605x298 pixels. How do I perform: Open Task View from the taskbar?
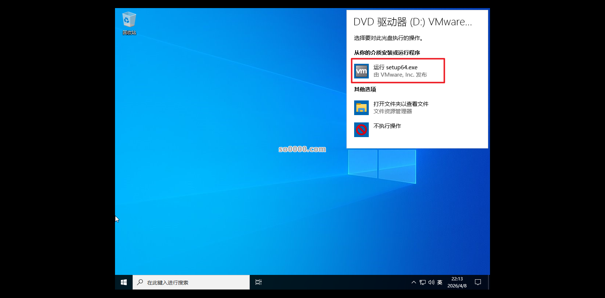(x=259, y=282)
